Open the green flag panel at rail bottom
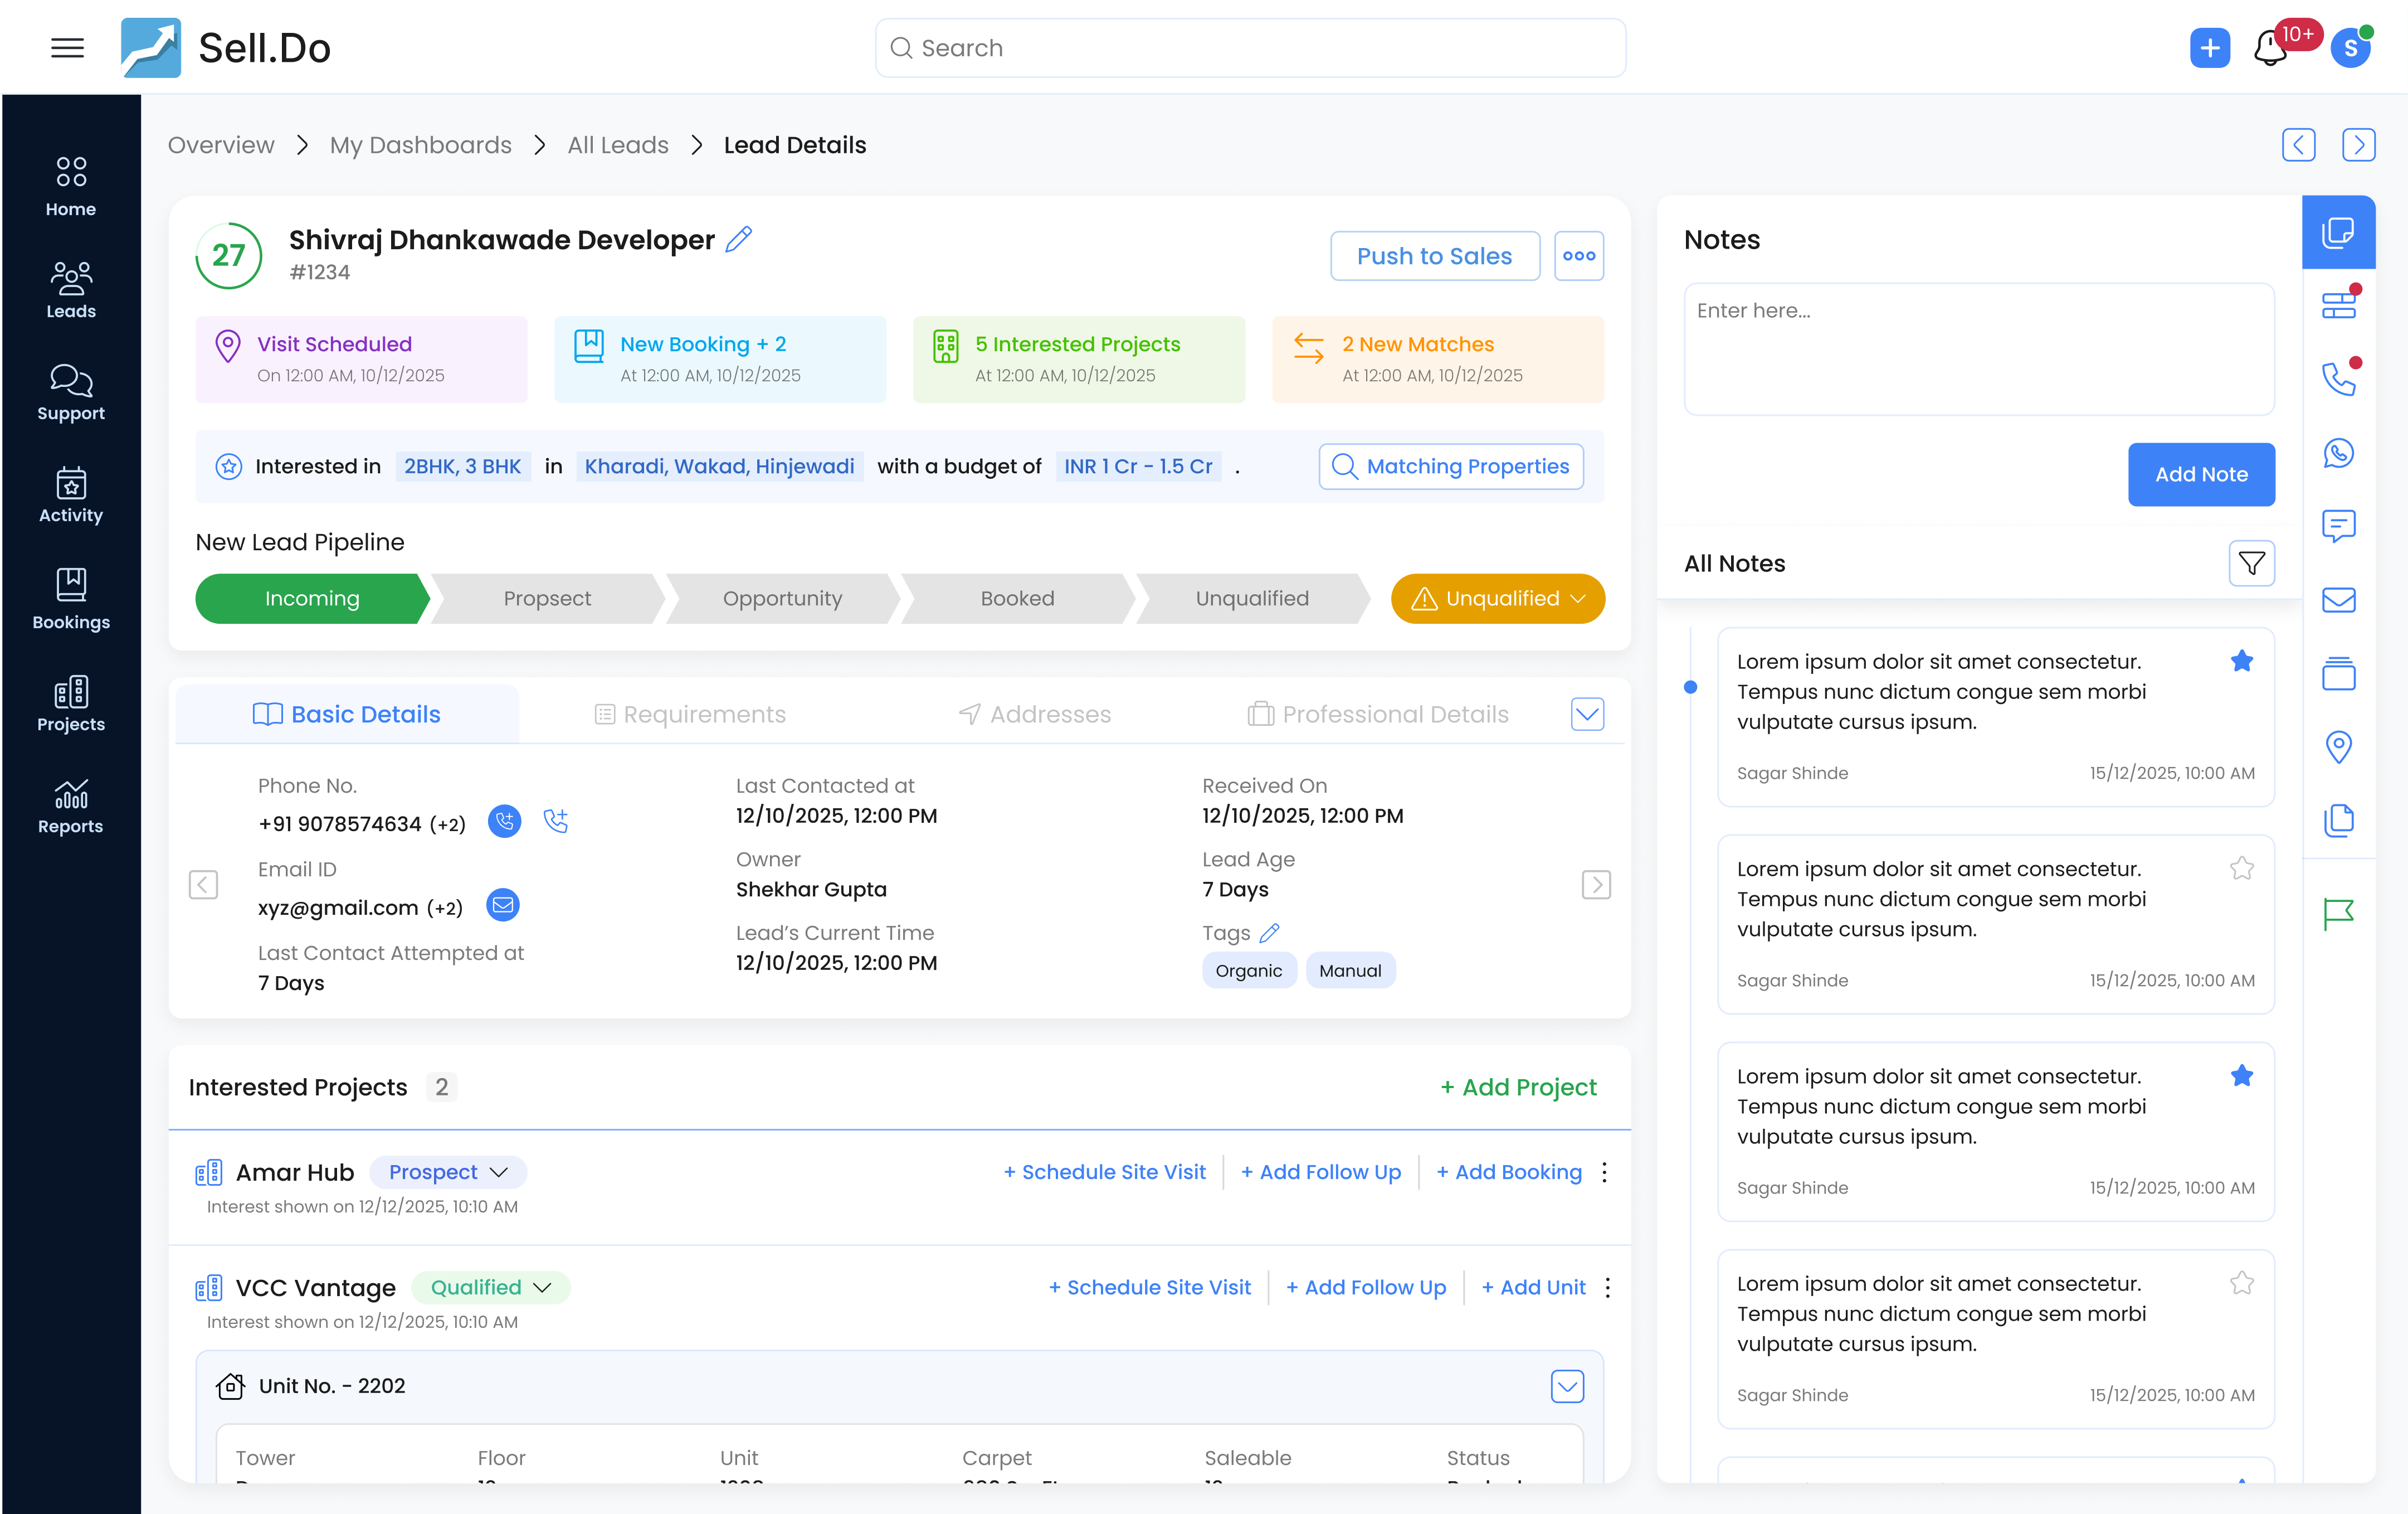Image resolution: width=2408 pixels, height=1514 pixels. click(2340, 914)
